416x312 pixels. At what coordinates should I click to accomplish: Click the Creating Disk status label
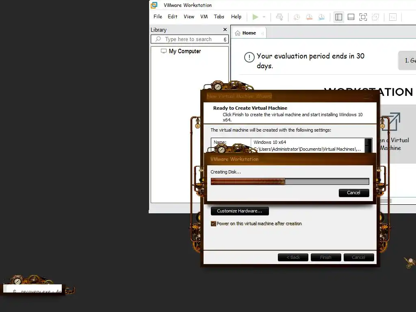225,172
